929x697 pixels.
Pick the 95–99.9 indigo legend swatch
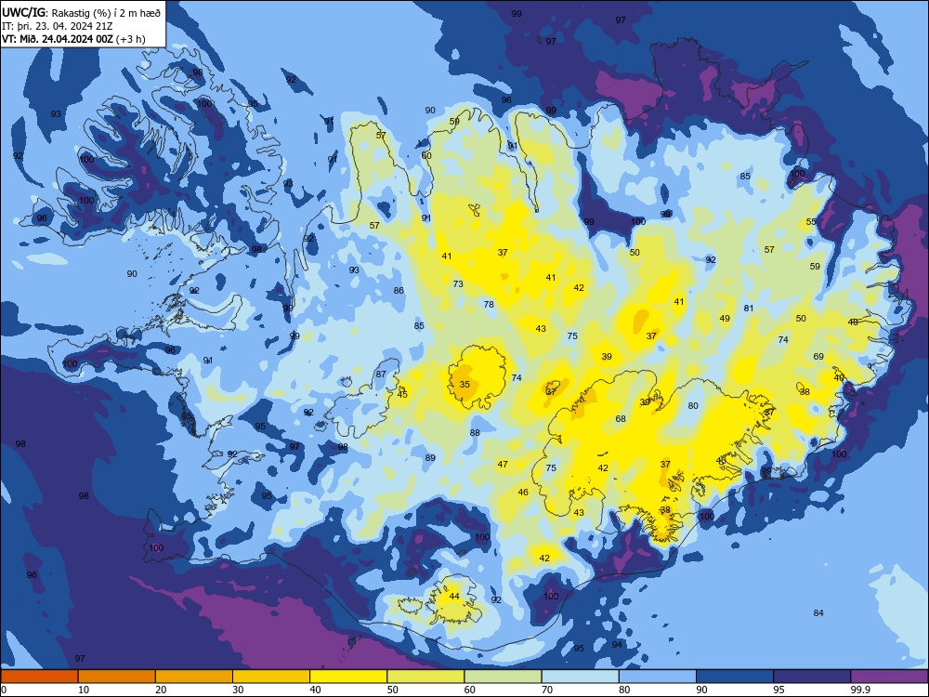[812, 677]
